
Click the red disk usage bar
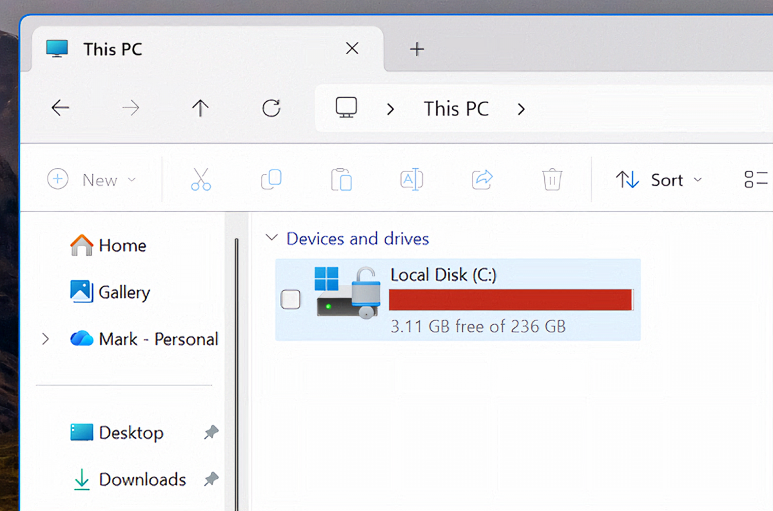[511, 300]
